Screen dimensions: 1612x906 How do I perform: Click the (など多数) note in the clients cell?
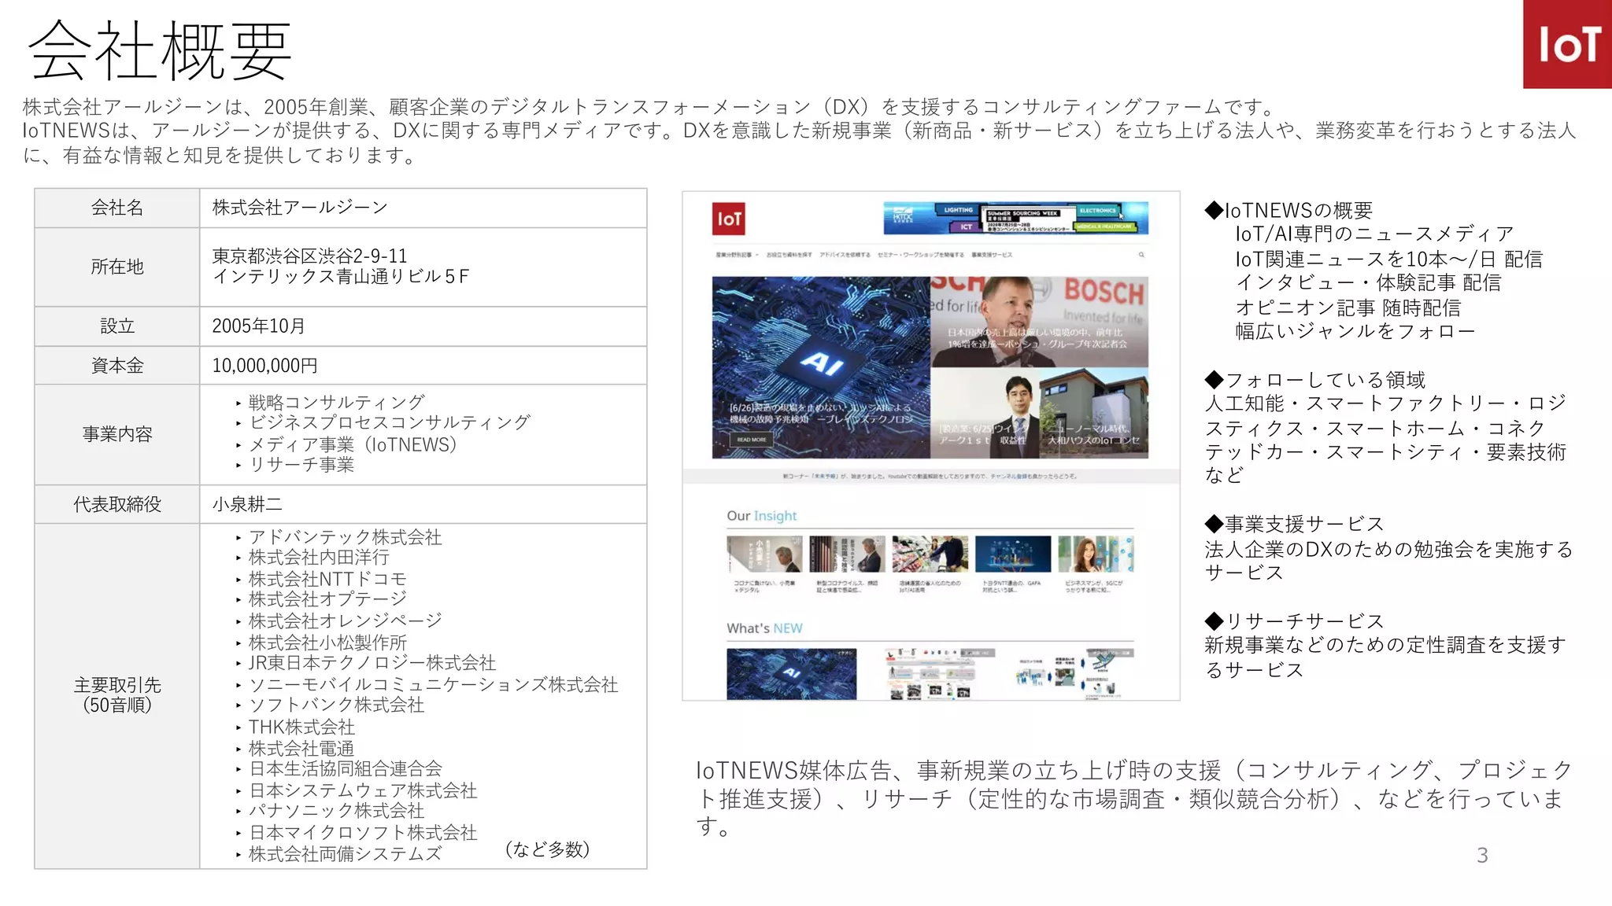(547, 849)
